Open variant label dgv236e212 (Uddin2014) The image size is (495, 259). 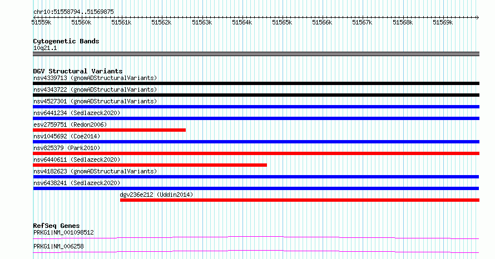pos(156,195)
